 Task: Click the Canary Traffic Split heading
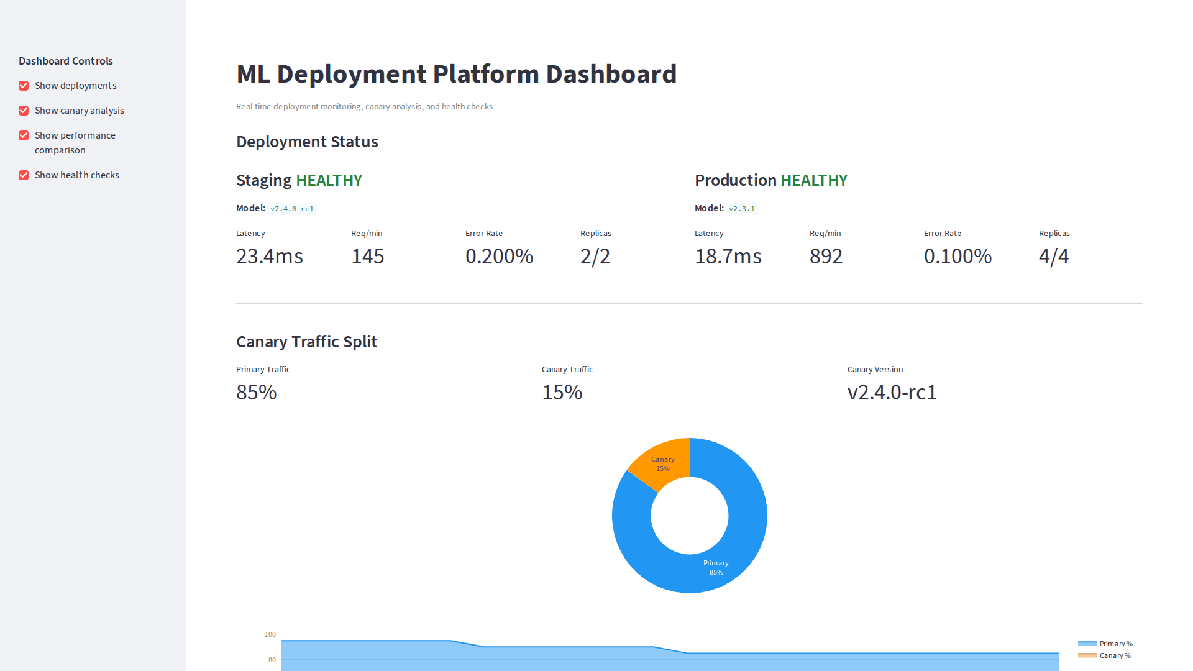point(306,342)
